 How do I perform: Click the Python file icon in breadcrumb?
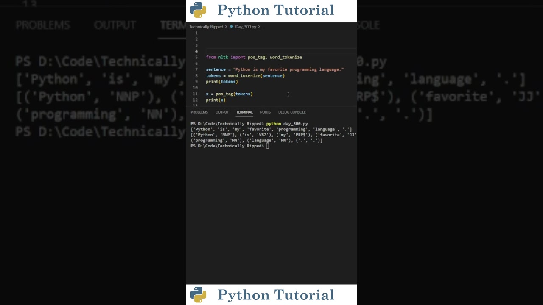click(x=232, y=27)
